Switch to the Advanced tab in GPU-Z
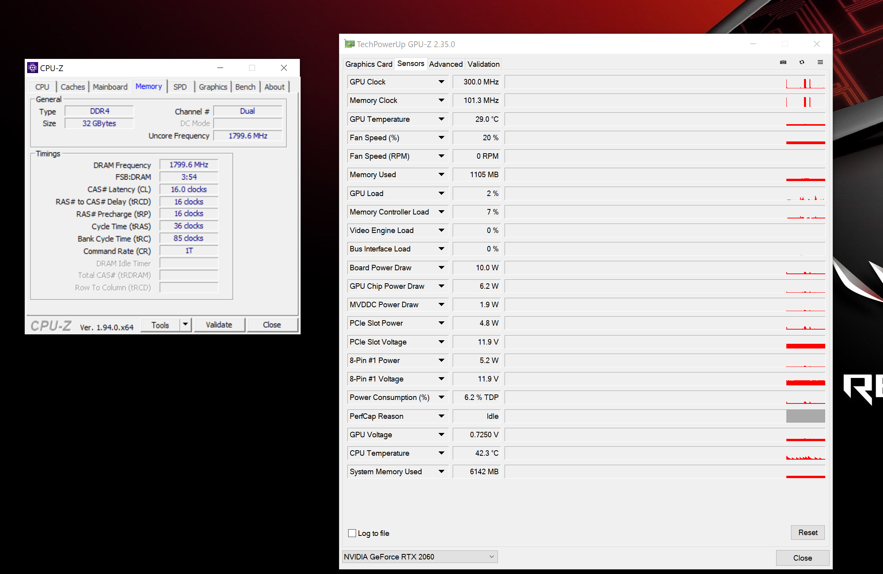The width and height of the screenshot is (883, 574). pyautogui.click(x=446, y=64)
